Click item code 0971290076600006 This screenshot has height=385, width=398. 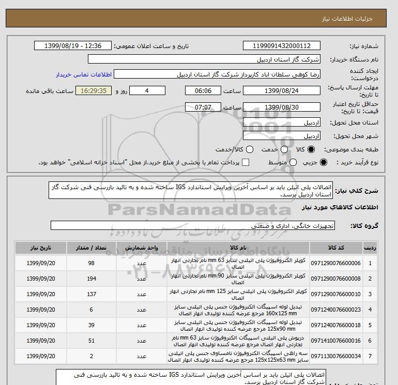pos(335,263)
